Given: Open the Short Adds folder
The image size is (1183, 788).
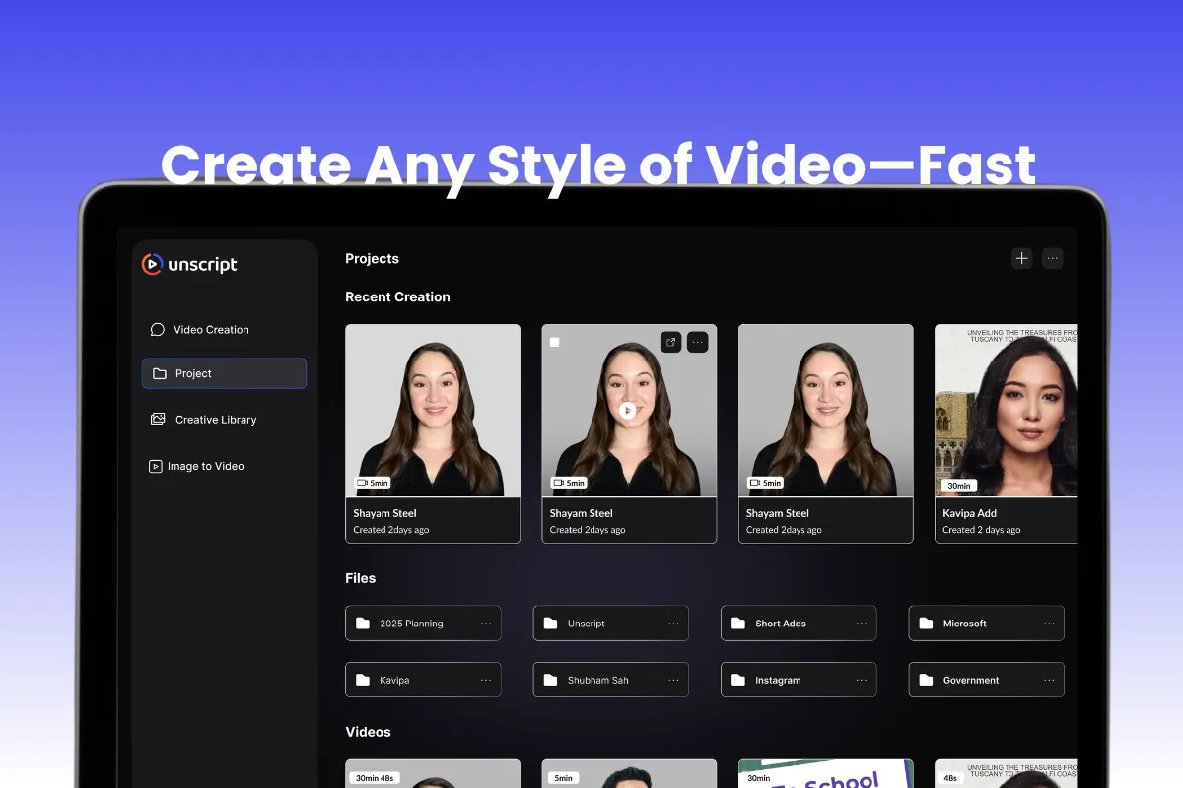Looking at the screenshot, I should [x=799, y=624].
